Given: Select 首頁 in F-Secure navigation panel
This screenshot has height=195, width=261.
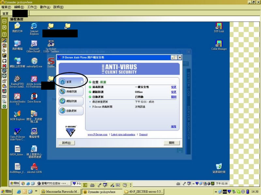Looking at the screenshot, I should 71,82.
